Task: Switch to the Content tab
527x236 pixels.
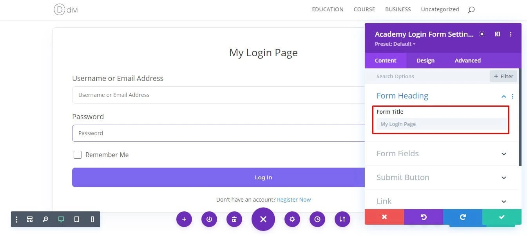Action: [386, 61]
